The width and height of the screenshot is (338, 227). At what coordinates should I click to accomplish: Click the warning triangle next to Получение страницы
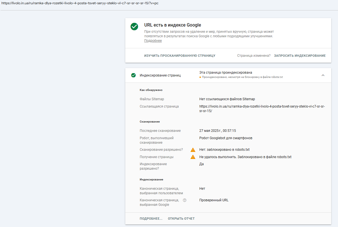tap(193, 157)
